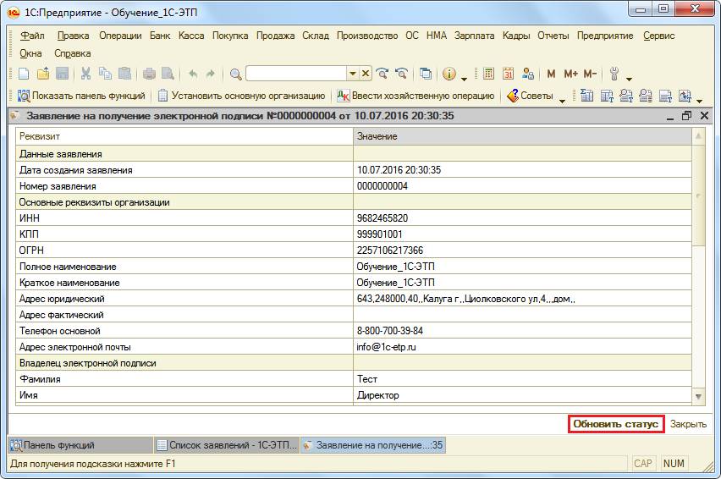Viewport: 721px width, 479px height.
Task: Open the calendar icon in toolbar
Action: (508, 74)
